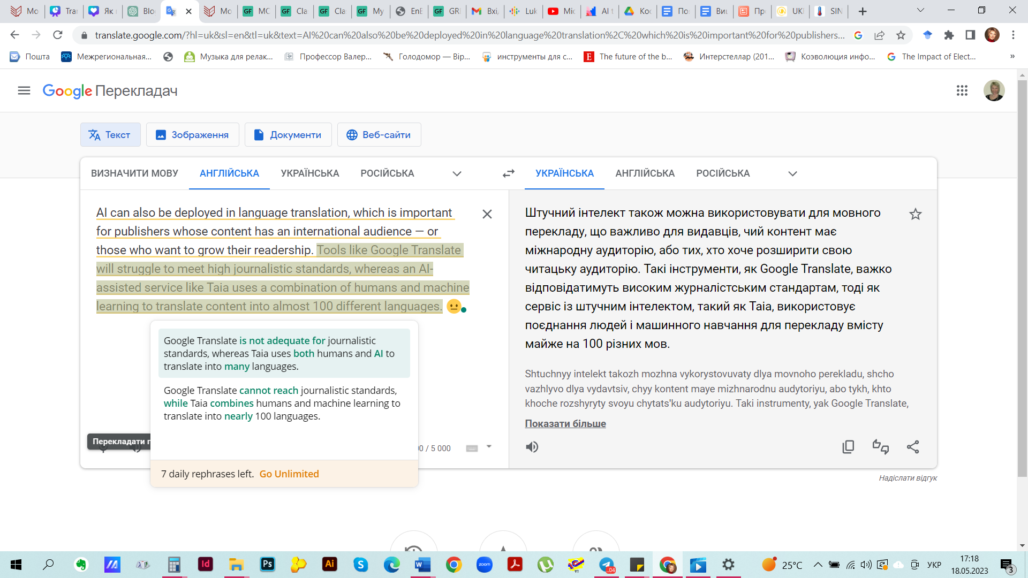This screenshot has width=1028, height=578.
Task: Save translation with the star icon
Action: point(916,214)
